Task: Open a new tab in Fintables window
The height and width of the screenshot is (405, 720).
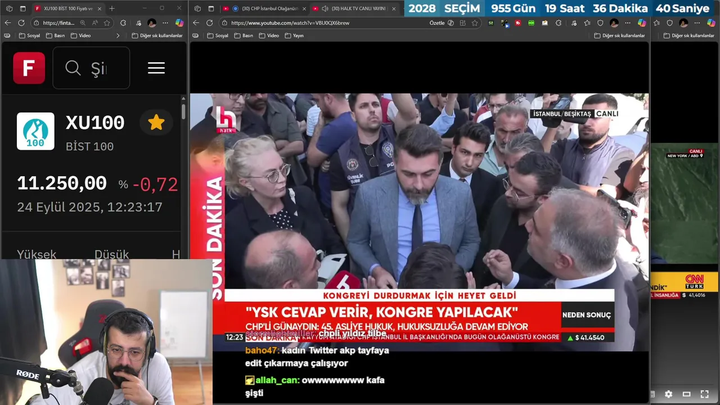Action: point(112,8)
